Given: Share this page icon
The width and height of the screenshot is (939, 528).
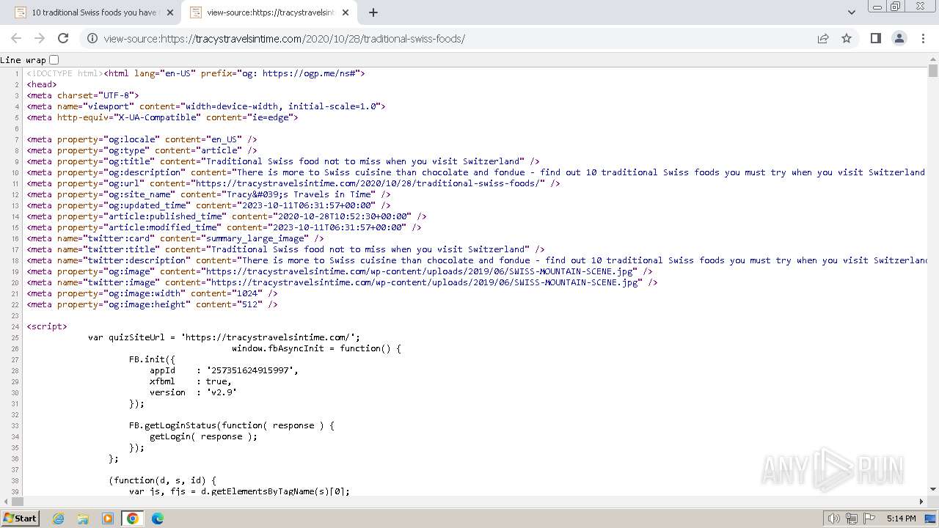Looking at the screenshot, I should click(823, 38).
